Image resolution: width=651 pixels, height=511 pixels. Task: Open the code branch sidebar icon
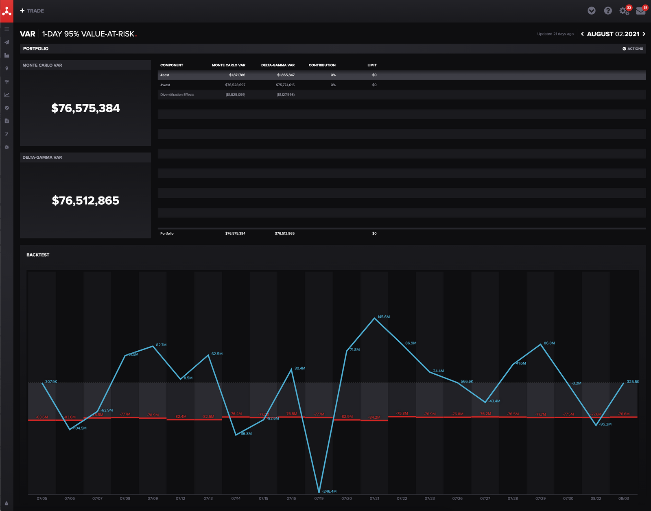pyautogui.click(x=7, y=134)
